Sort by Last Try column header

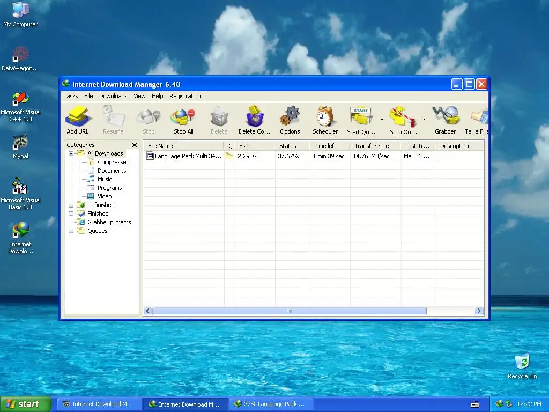tap(418, 146)
